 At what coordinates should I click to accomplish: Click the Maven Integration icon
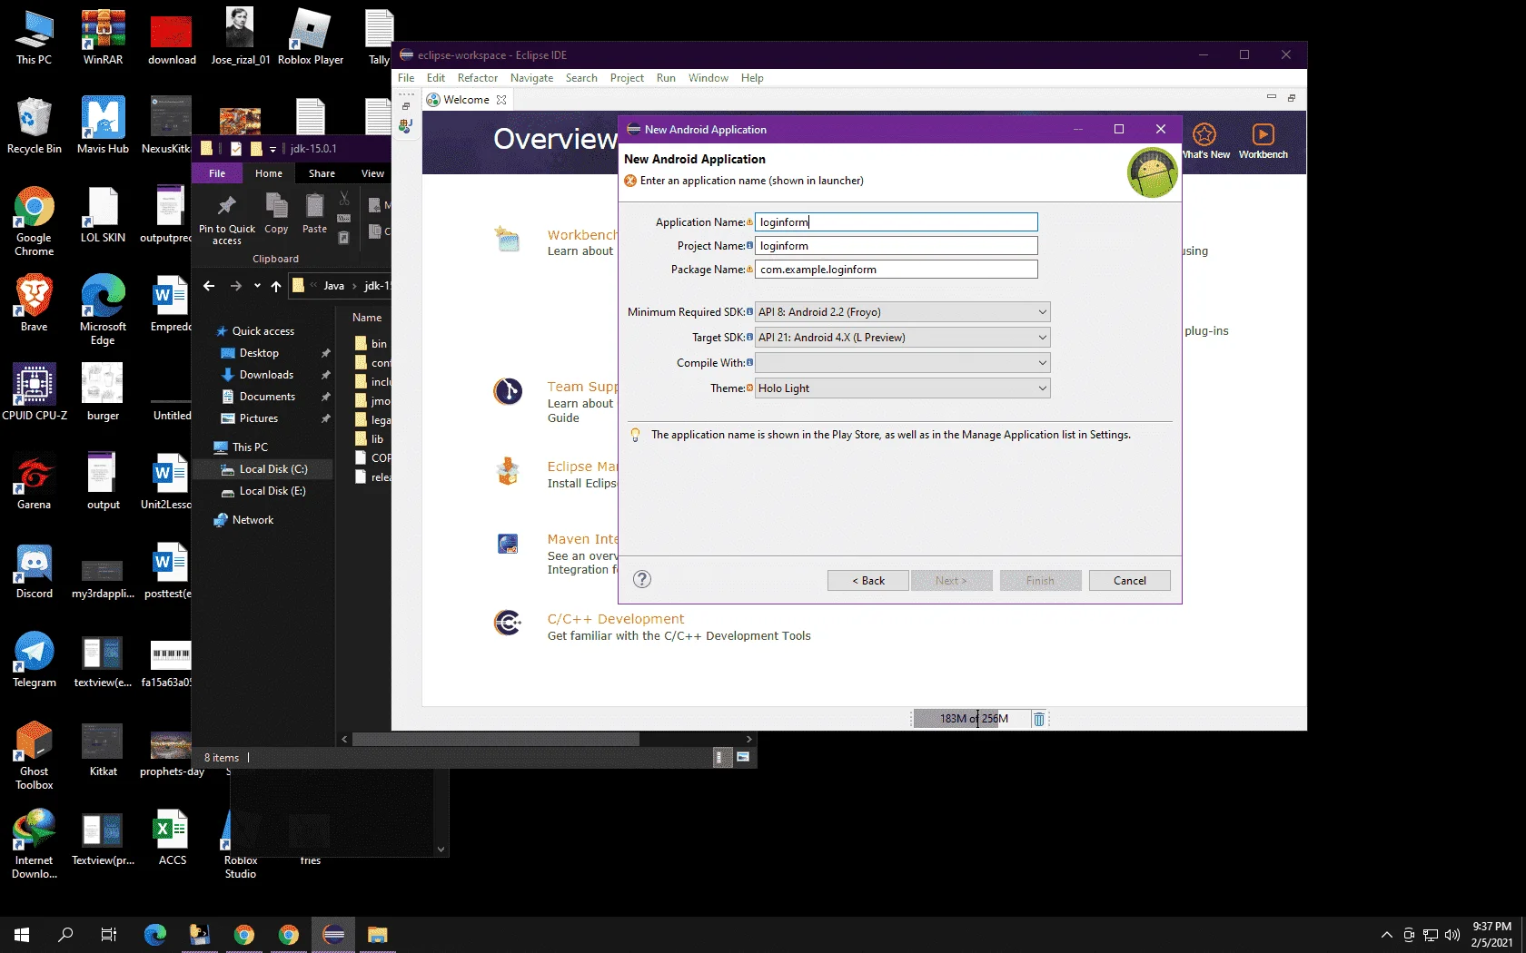[508, 544]
